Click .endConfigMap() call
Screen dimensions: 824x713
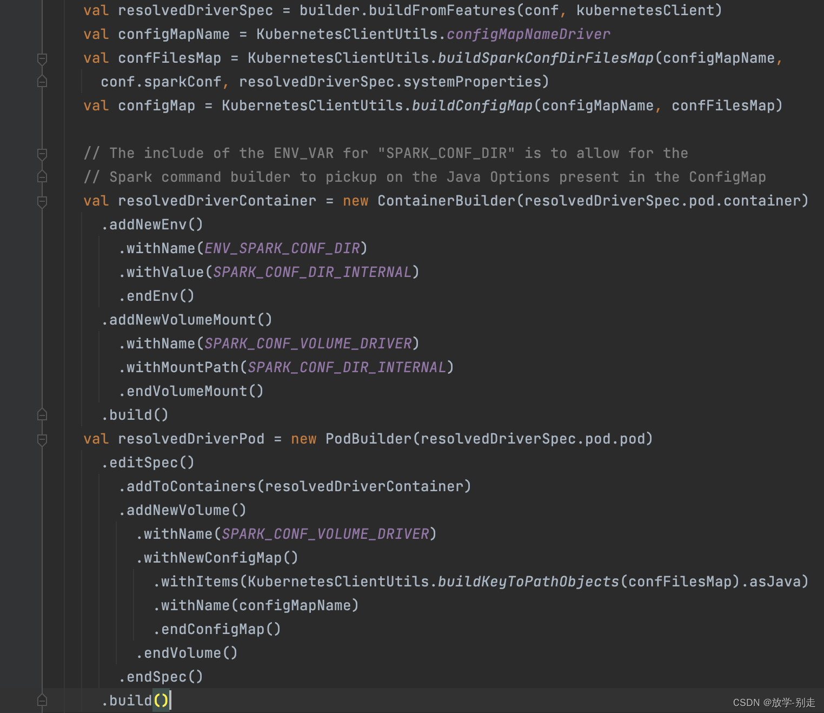pos(217,629)
